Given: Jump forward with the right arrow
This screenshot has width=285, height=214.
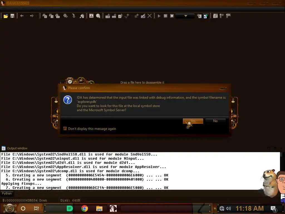Looking at the screenshot, I should 32,16.
